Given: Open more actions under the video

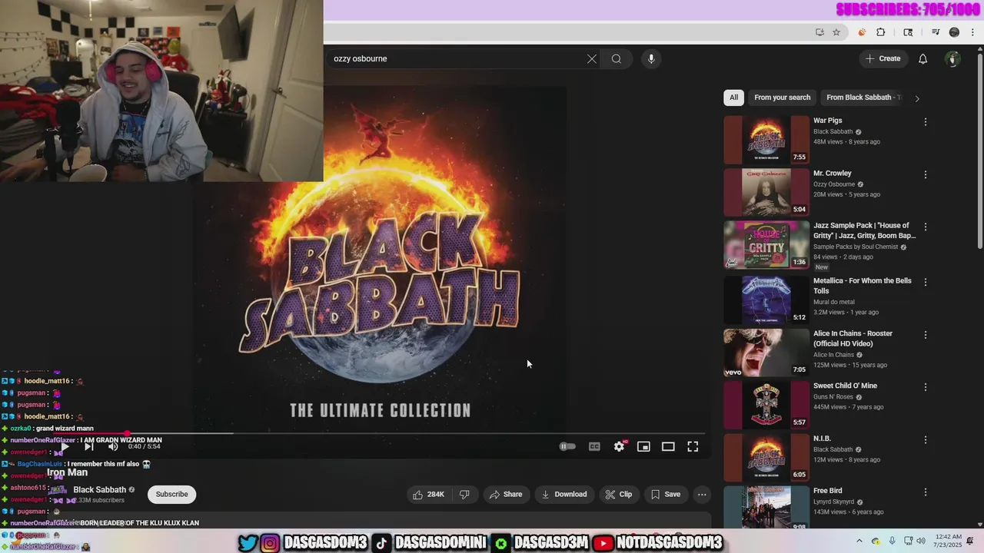Looking at the screenshot, I should 702,495.
